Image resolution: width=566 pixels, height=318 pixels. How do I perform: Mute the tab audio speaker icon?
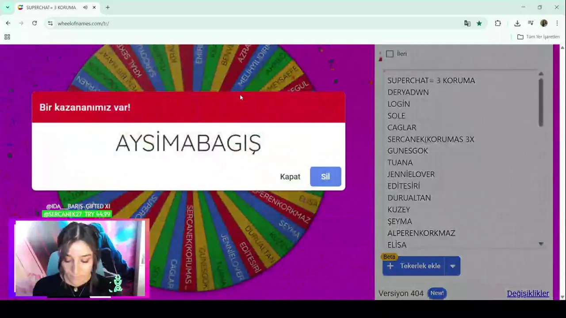[x=85, y=8]
